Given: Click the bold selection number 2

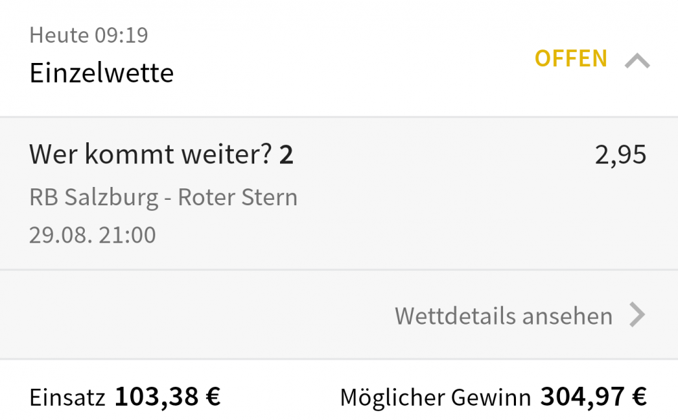Looking at the screenshot, I should [286, 155].
